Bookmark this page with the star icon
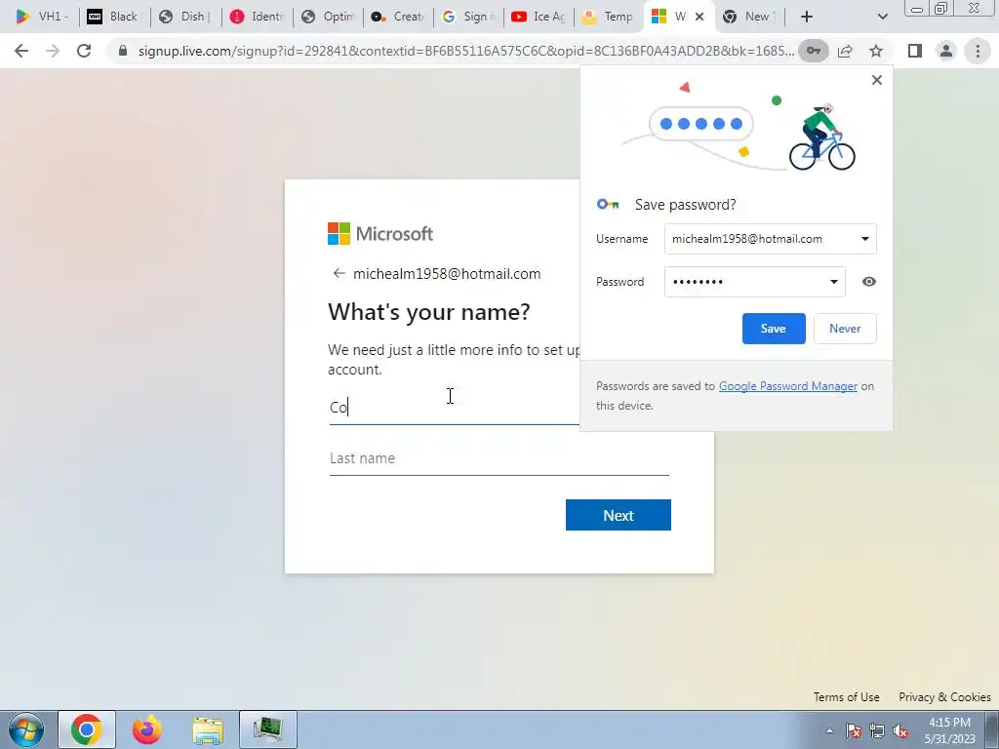Viewport: 999px width, 749px height. [x=876, y=51]
